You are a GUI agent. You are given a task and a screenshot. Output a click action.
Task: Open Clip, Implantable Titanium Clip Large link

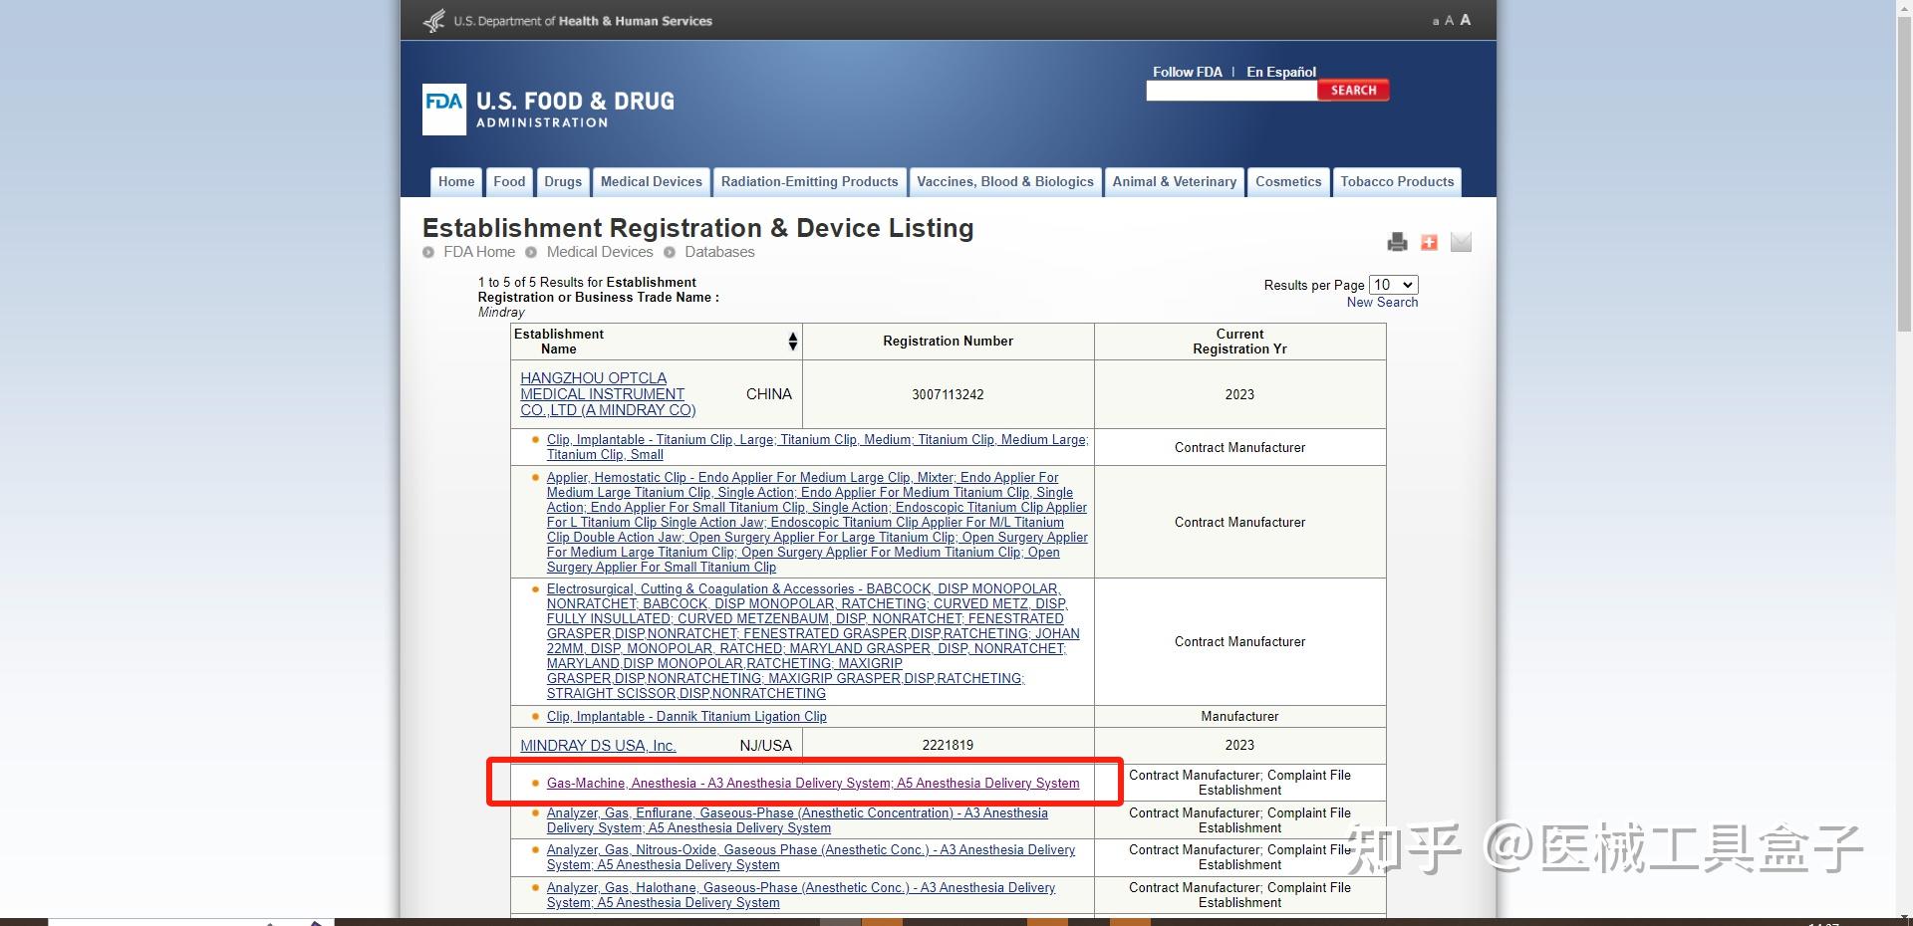pos(817,447)
